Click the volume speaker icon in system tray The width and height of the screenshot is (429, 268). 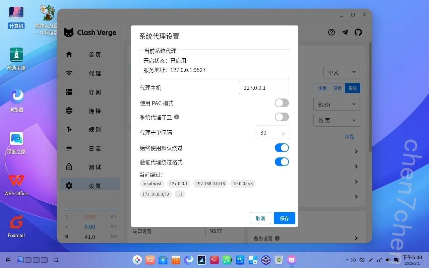(x=388, y=260)
